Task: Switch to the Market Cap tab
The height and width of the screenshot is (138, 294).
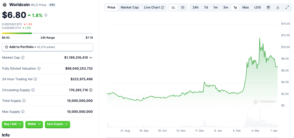Action: [130, 8]
